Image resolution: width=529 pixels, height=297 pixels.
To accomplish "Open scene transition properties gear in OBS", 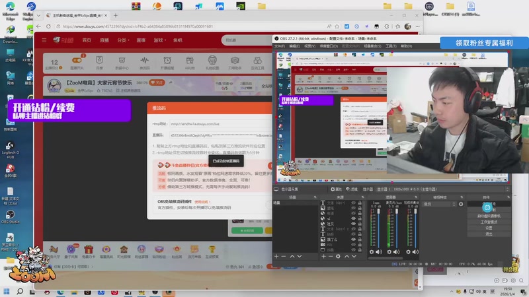I will [461, 204].
